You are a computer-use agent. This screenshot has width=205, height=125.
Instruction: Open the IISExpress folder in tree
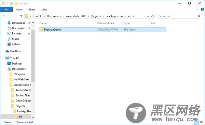pos(19,74)
